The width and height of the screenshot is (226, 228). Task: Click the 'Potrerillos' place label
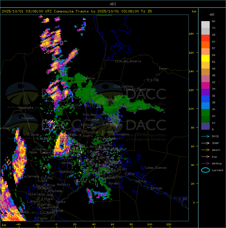(46, 149)
